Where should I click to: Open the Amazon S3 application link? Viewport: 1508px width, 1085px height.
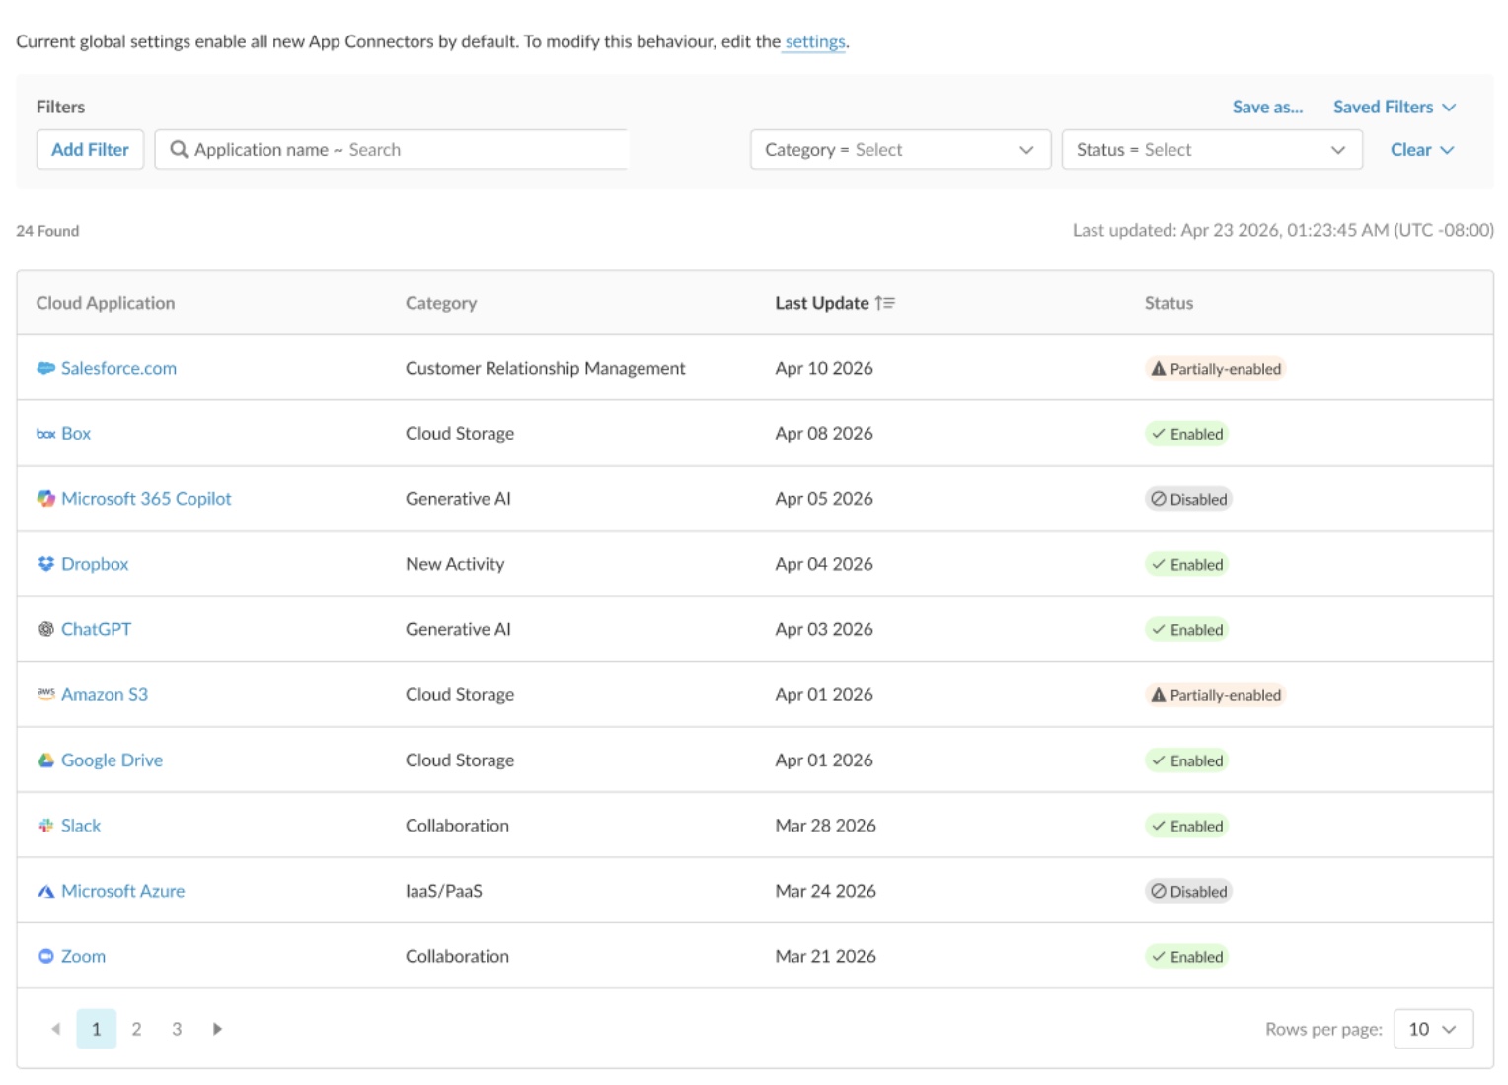[x=105, y=694]
